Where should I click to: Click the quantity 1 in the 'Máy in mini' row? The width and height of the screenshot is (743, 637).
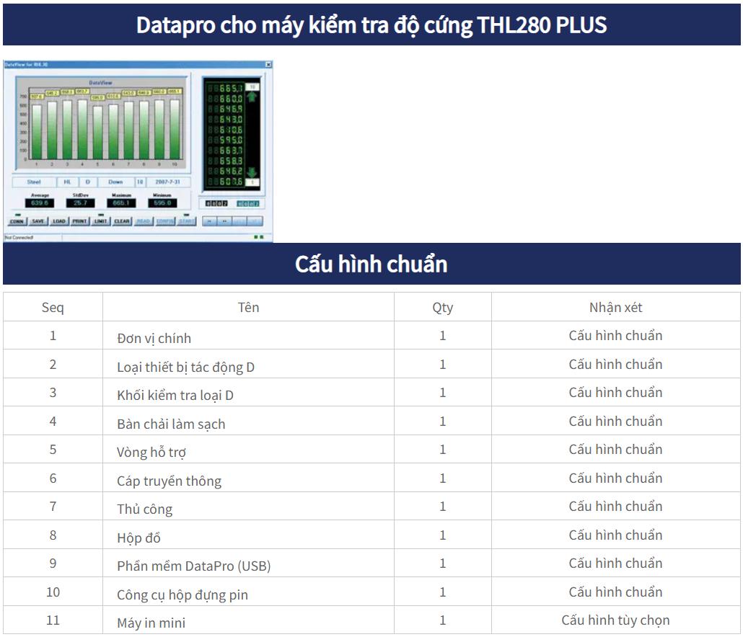(443, 620)
